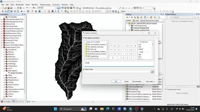Expand Data Management Tools toolbox
This screenshot has width=200, height=112.
[x=2, y=22]
